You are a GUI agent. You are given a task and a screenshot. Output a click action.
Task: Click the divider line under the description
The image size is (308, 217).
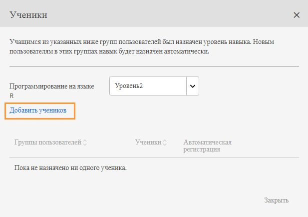[x=154, y=66]
